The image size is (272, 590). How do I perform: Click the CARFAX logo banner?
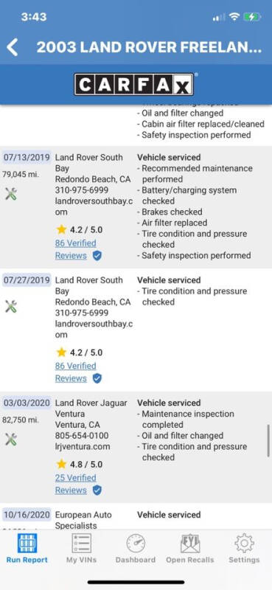[x=134, y=84]
